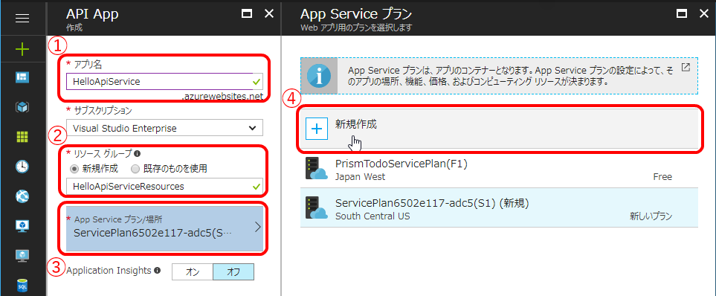Viewport: 716px width, 296px height.
Task: Select PrismTodoServicePlan(F1) plan
Action: 499,169
